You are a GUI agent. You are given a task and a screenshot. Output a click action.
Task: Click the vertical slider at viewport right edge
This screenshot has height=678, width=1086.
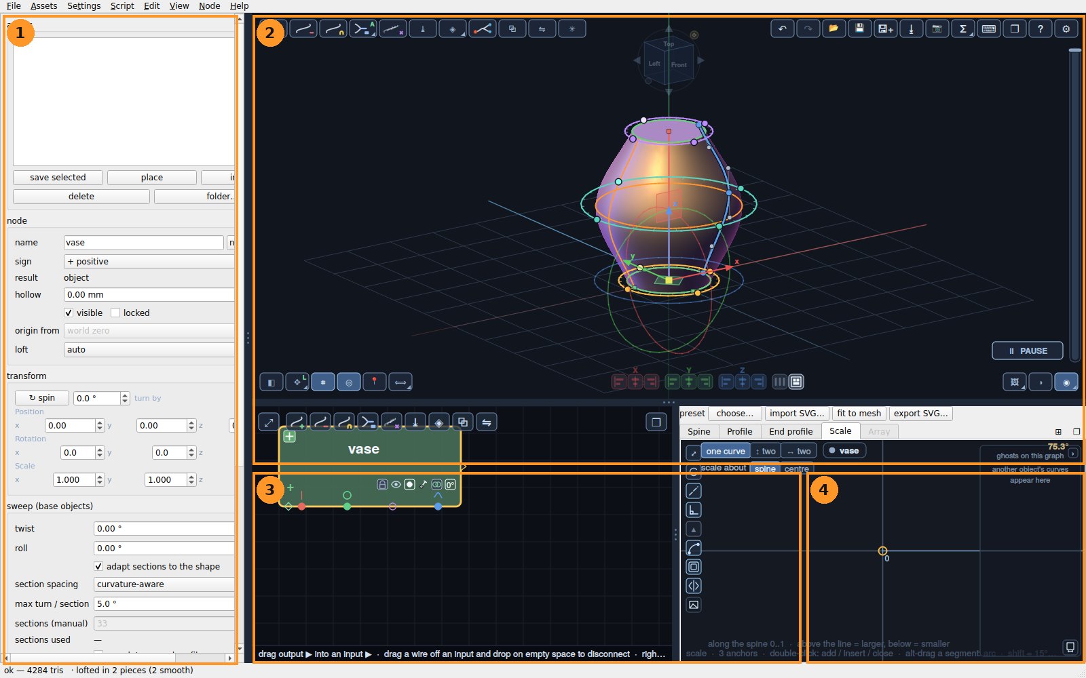point(1074,203)
